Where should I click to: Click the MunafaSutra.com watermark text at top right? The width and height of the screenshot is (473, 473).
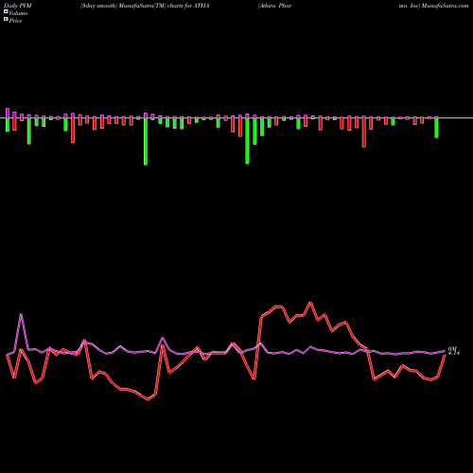pyautogui.click(x=445, y=6)
